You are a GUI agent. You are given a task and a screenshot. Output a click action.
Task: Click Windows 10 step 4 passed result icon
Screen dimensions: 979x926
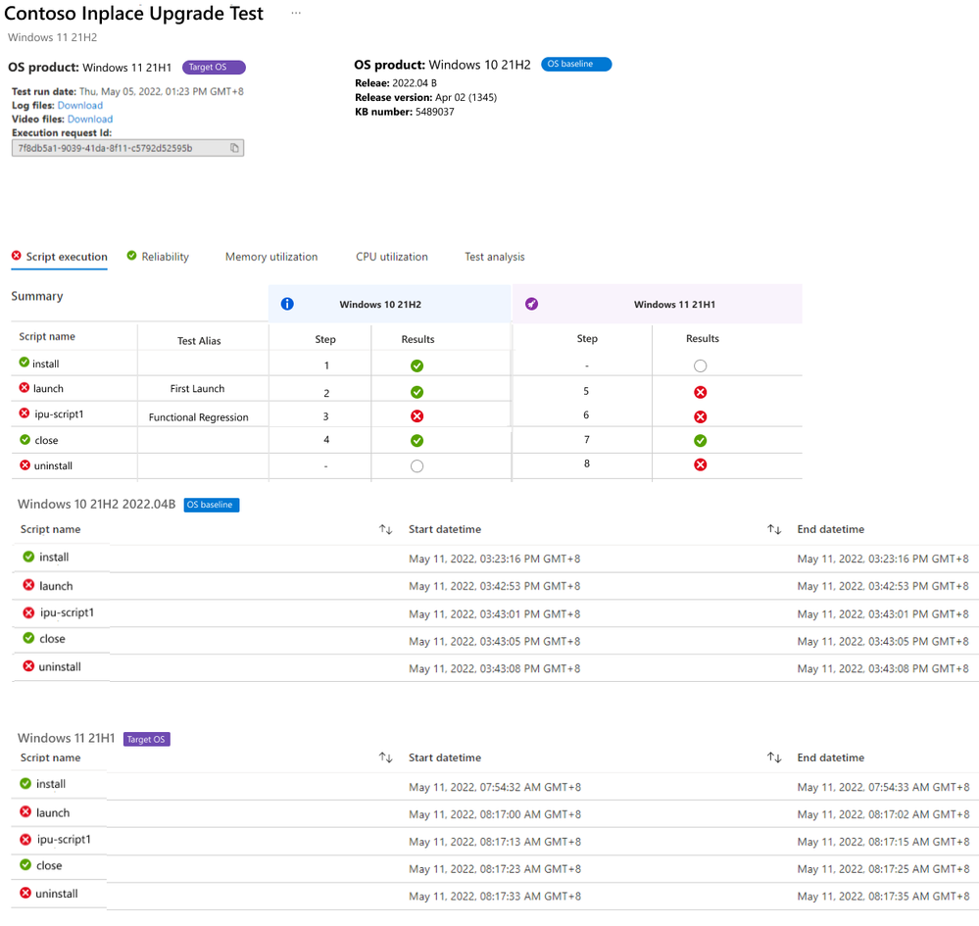(417, 441)
